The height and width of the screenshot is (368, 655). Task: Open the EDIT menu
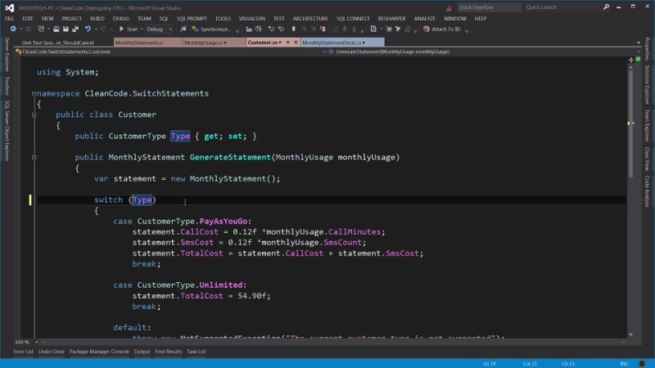tap(28, 18)
